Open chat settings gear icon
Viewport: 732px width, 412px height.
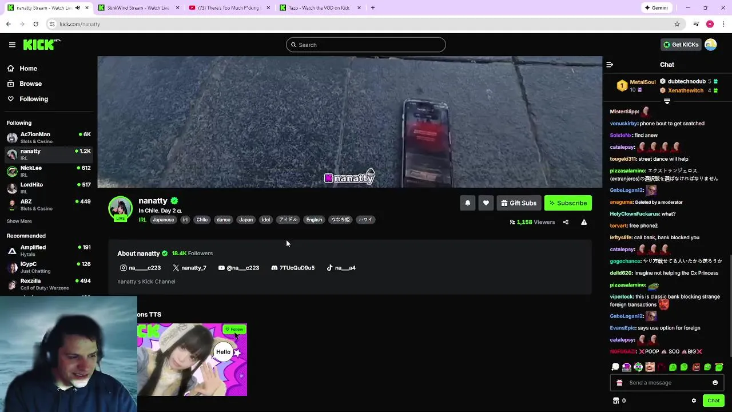point(694,401)
